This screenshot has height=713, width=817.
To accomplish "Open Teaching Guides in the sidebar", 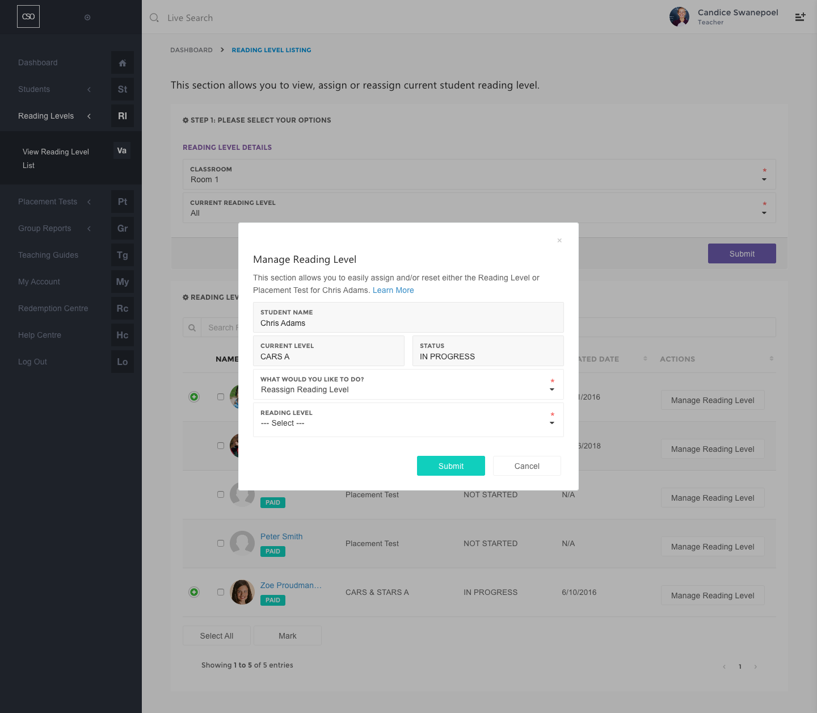I will click(48, 255).
